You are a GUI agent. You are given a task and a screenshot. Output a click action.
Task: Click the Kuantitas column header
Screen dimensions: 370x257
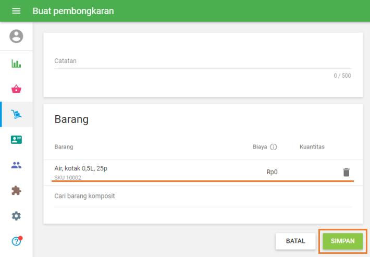[312, 147]
